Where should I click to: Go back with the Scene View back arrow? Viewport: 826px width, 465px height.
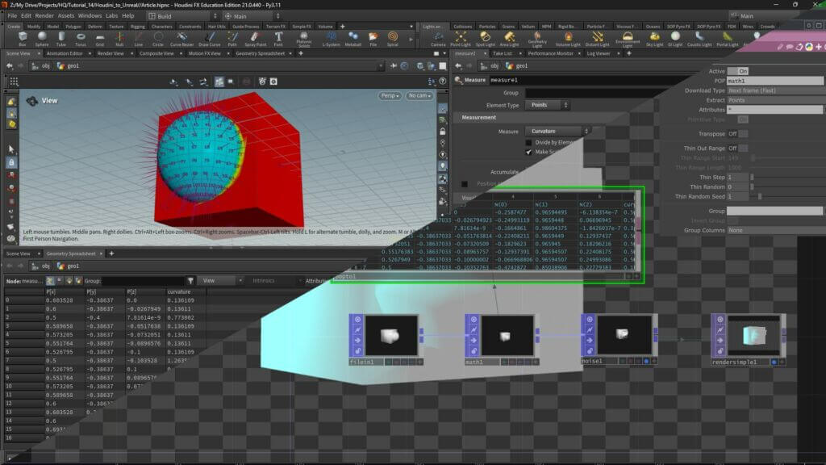click(x=10, y=66)
